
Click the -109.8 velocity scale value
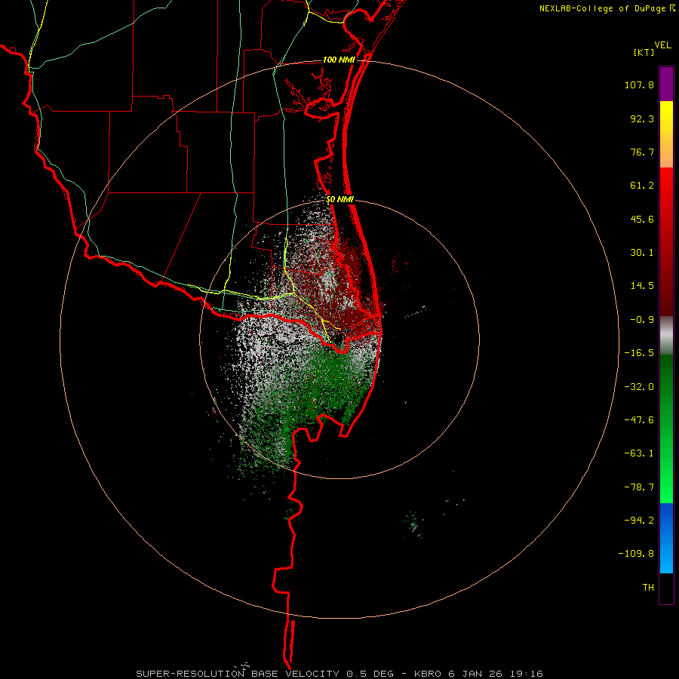tap(636, 554)
